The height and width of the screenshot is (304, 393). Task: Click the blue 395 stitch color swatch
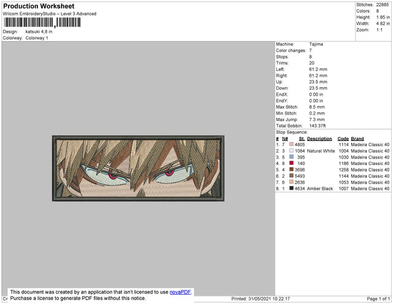291,157
